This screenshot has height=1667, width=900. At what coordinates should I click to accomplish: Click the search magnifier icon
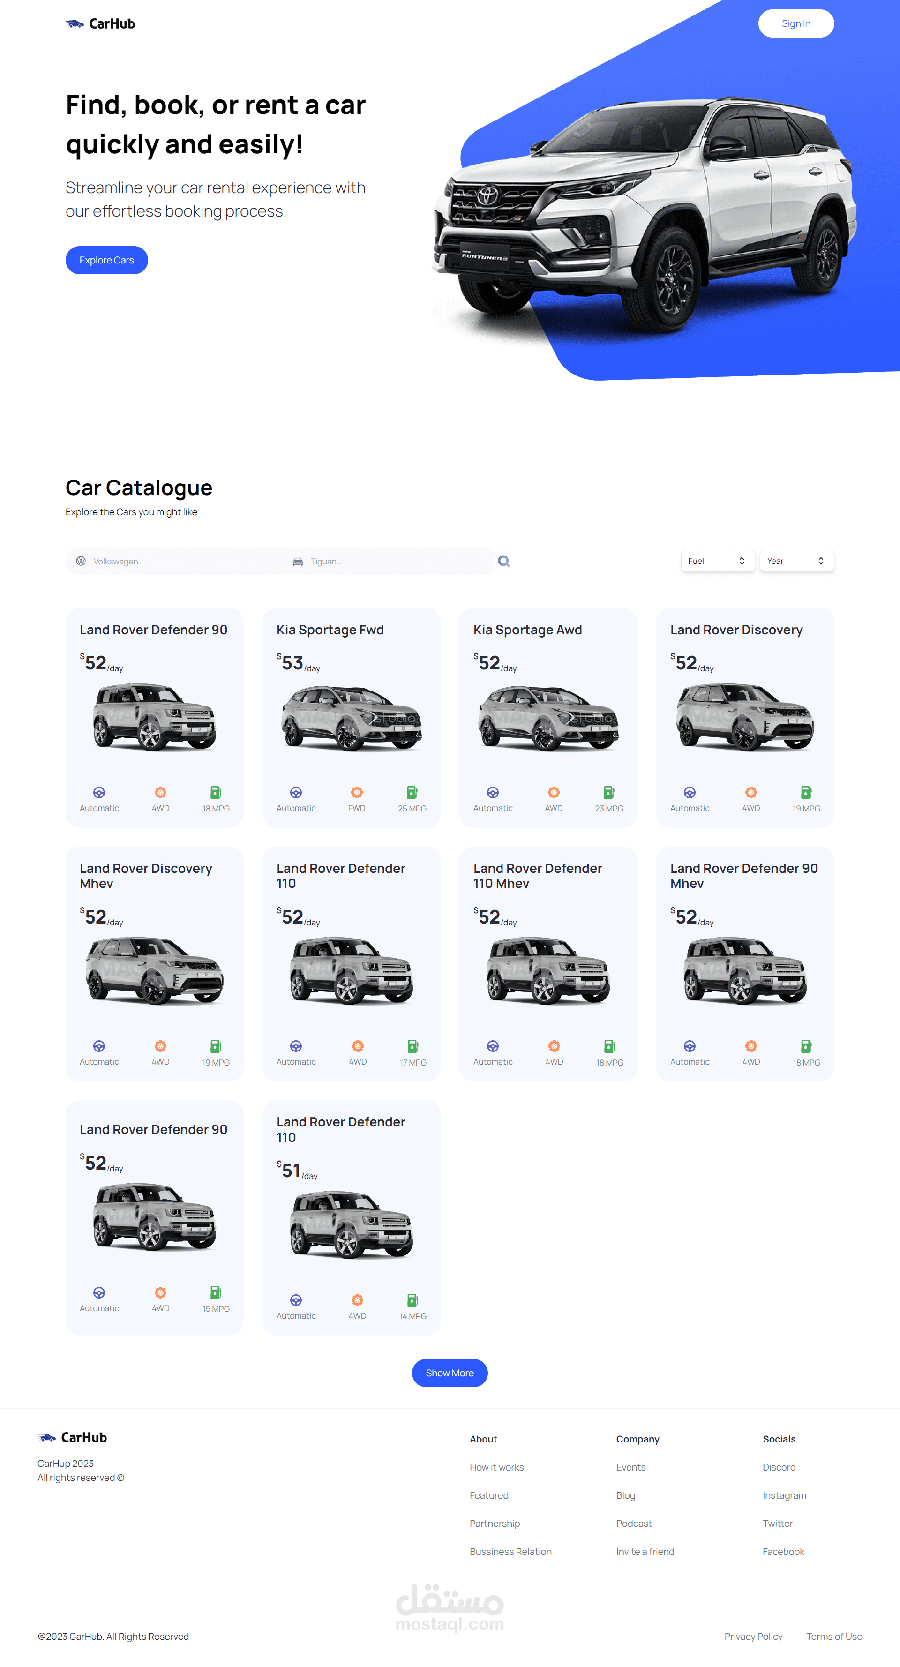[503, 561]
